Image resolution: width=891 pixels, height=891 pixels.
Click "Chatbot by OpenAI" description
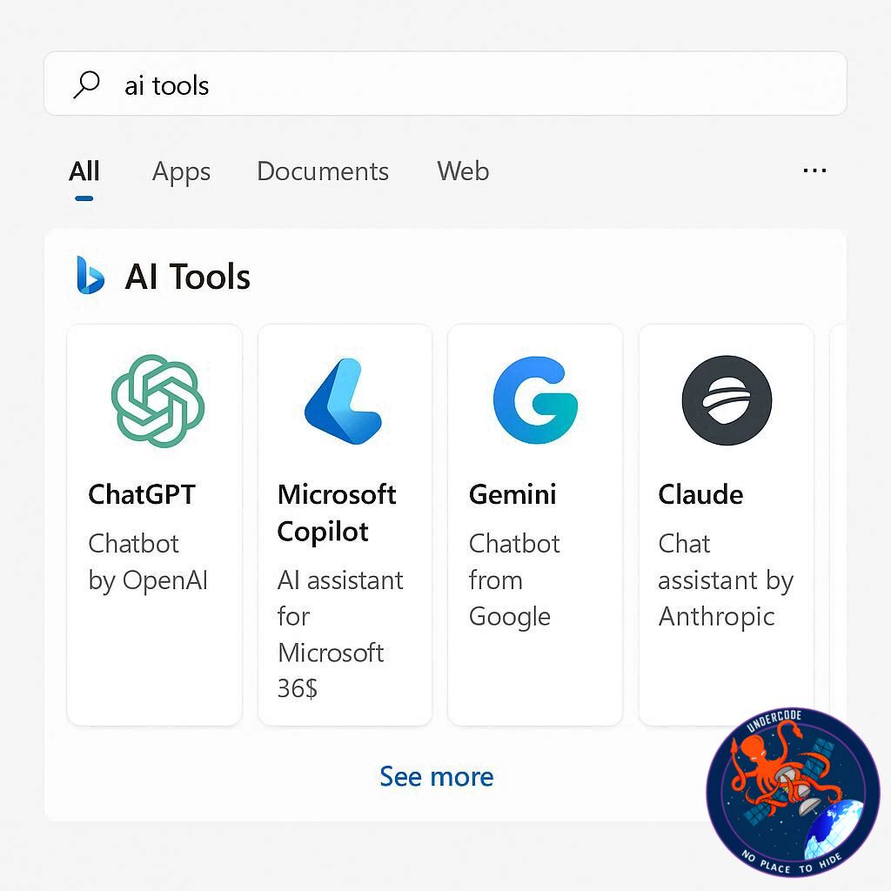[148, 562]
